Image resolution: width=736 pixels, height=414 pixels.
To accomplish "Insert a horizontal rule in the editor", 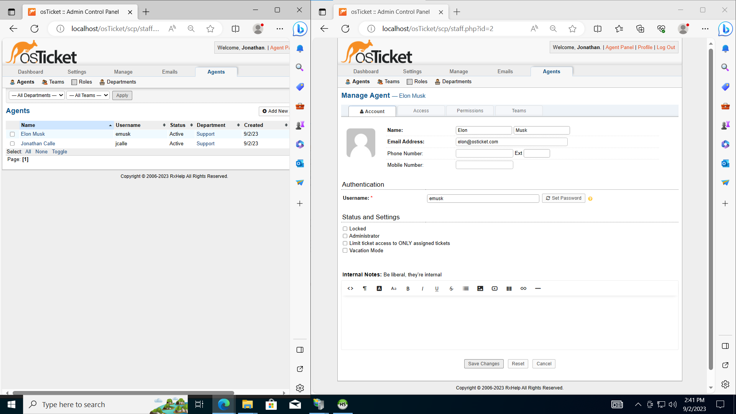I will click(x=538, y=288).
